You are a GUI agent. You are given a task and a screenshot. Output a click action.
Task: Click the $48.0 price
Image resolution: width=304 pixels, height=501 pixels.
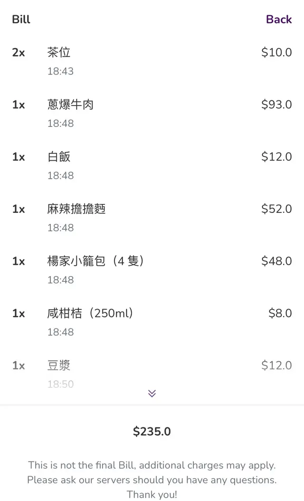click(x=276, y=261)
